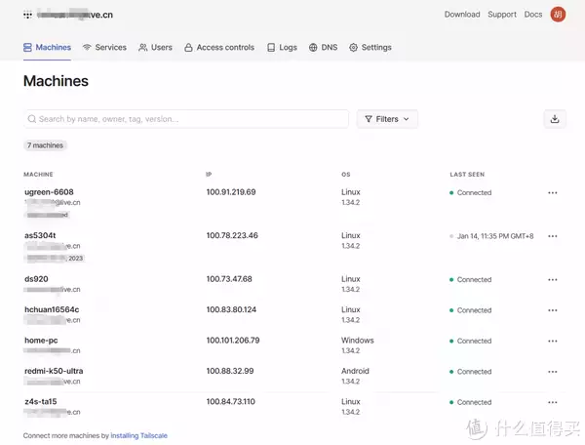Open the z4s-ta15 machine name
Viewport: 585px width, 445px height.
click(41, 401)
